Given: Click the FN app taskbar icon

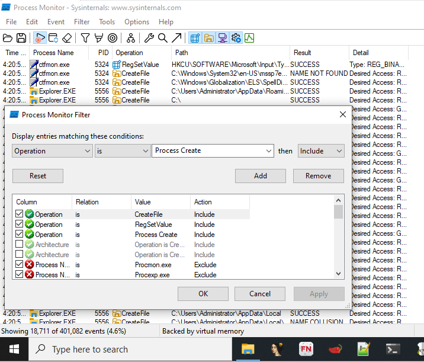Looking at the screenshot, I should [x=306, y=350].
